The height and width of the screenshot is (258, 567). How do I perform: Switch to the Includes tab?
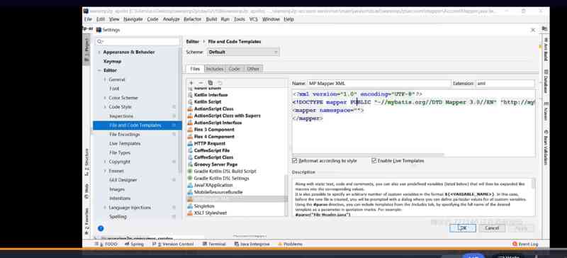[x=215, y=69]
